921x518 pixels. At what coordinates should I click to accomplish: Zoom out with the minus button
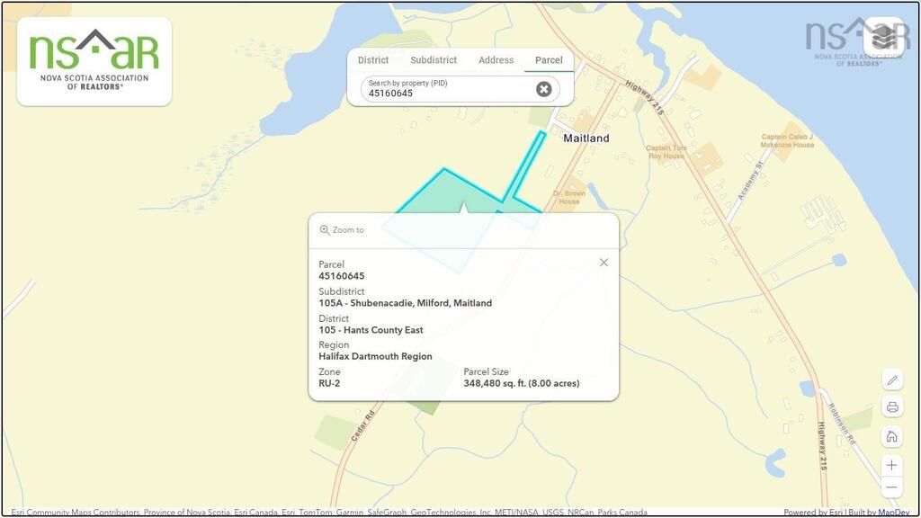pyautogui.click(x=891, y=487)
